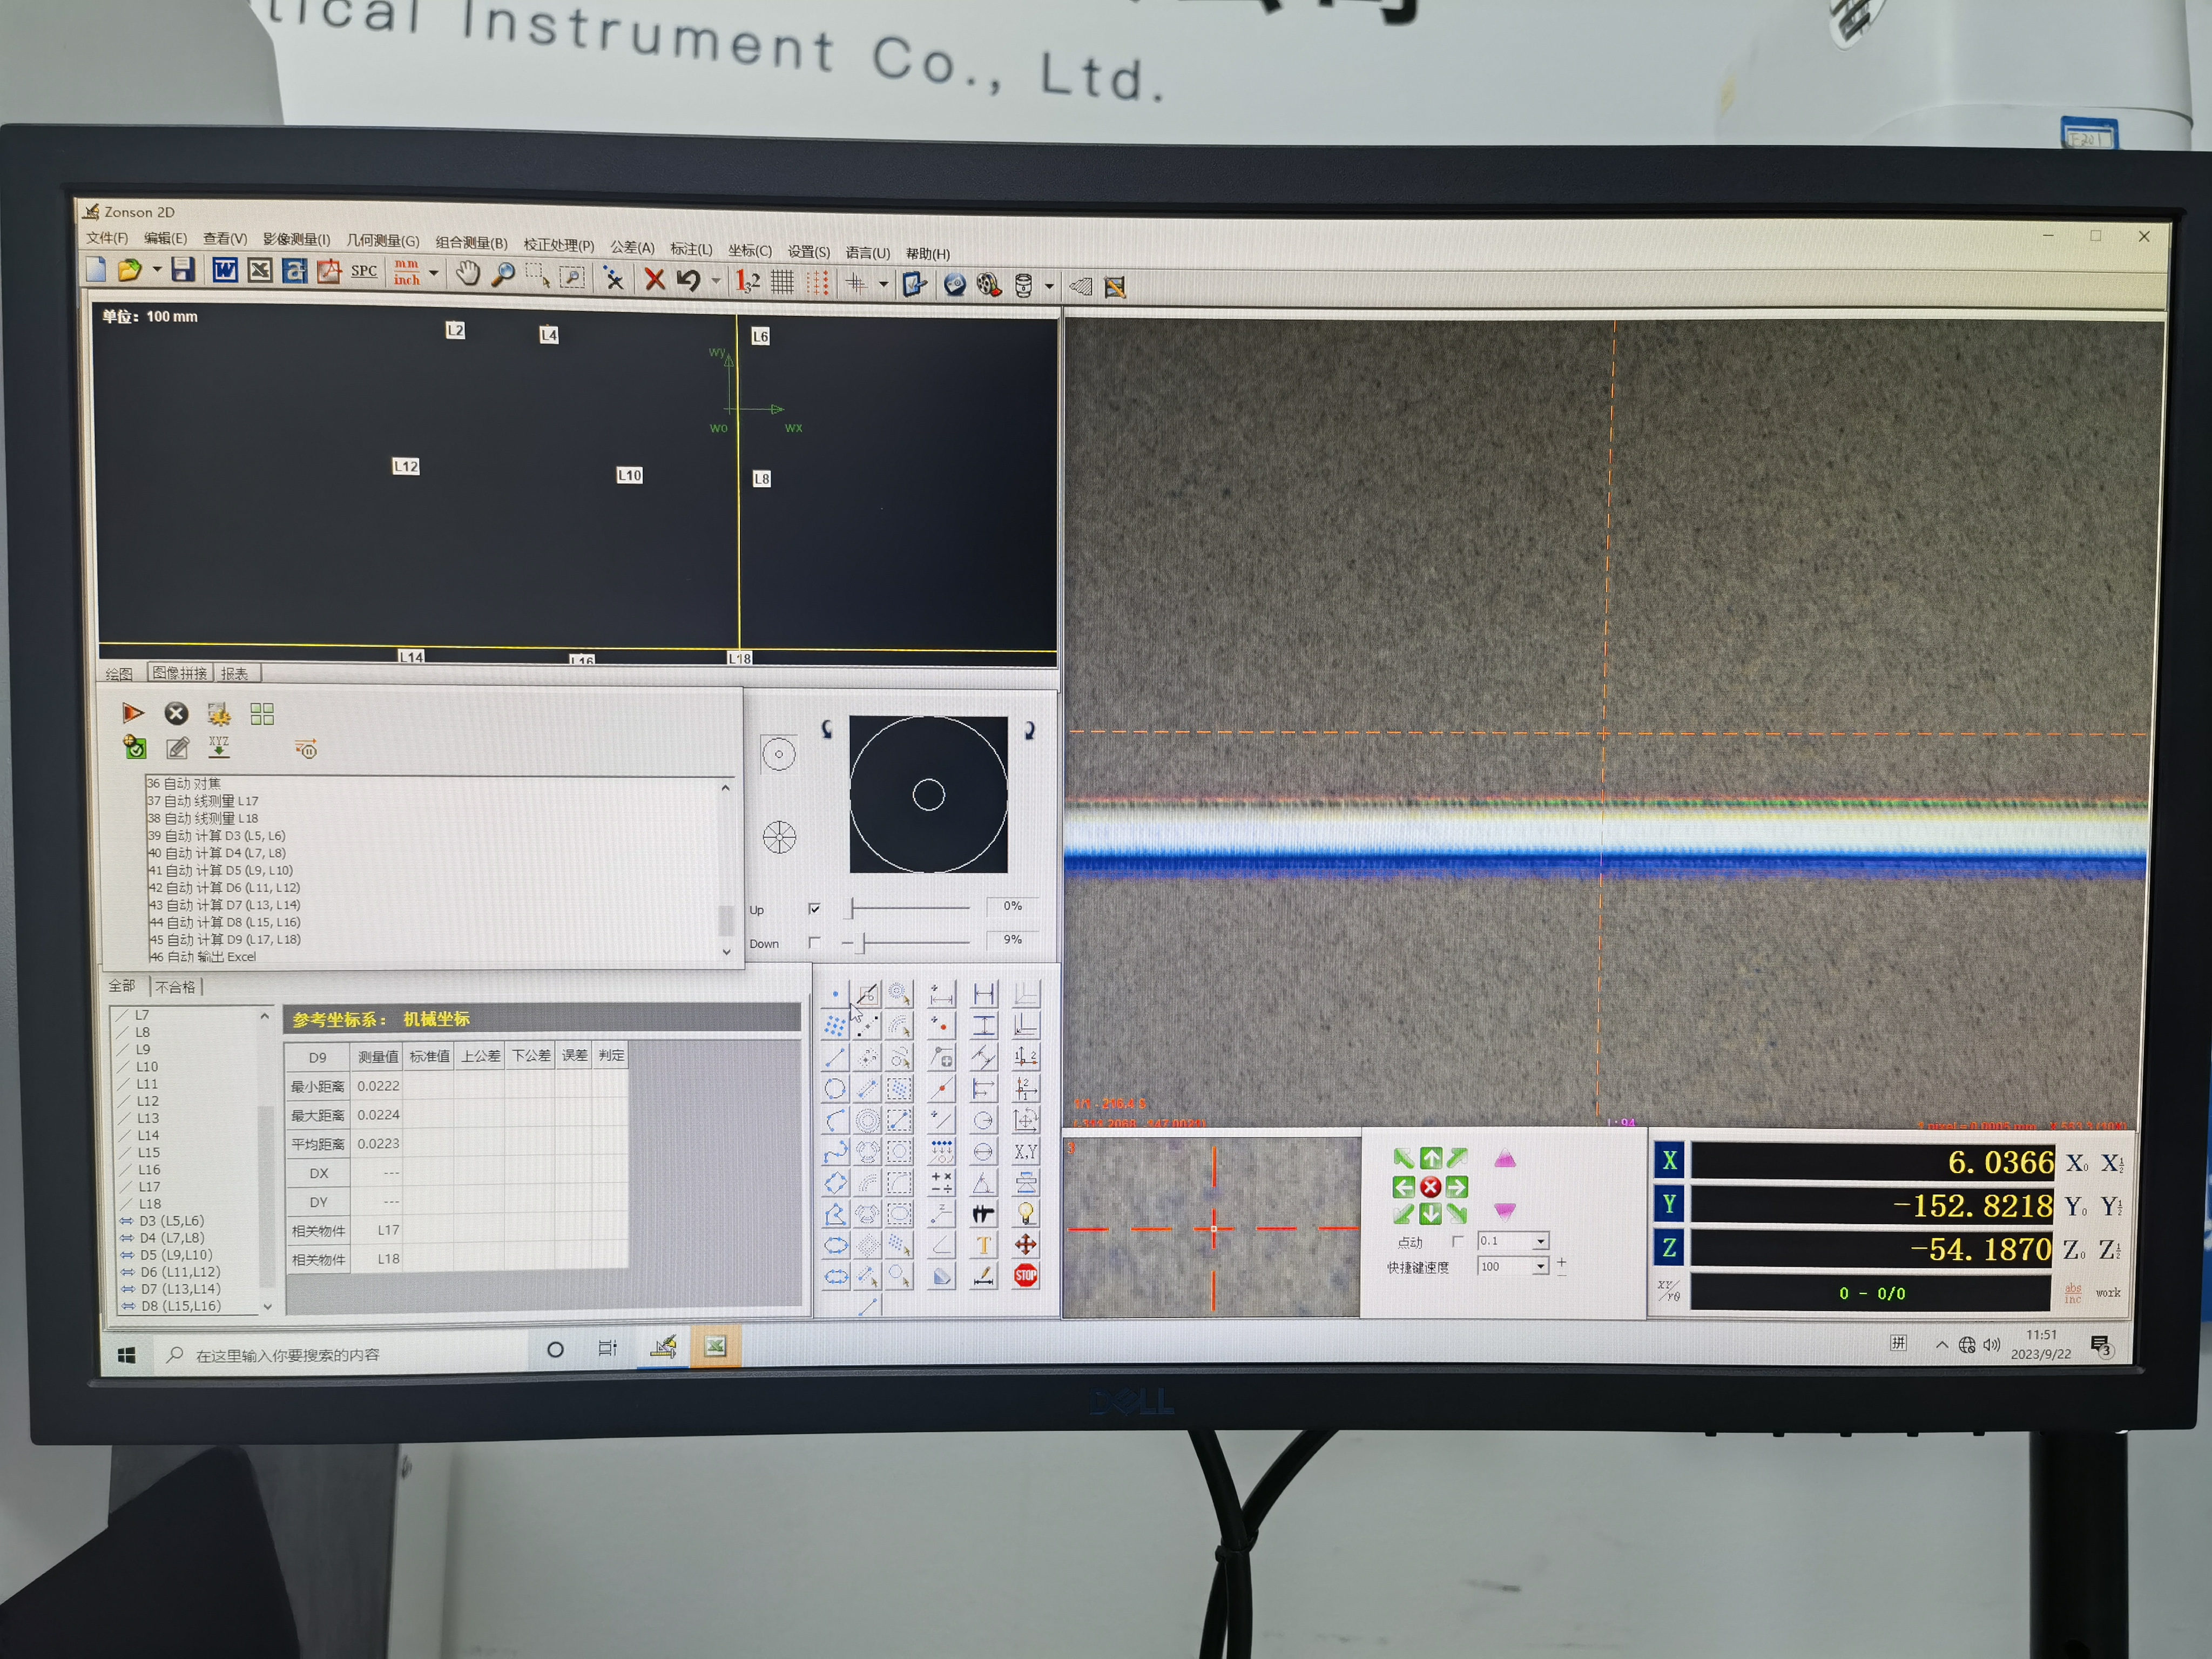Select the caliper measurement tool icon
This screenshot has height=1659, width=2212.
pyautogui.click(x=983, y=1214)
